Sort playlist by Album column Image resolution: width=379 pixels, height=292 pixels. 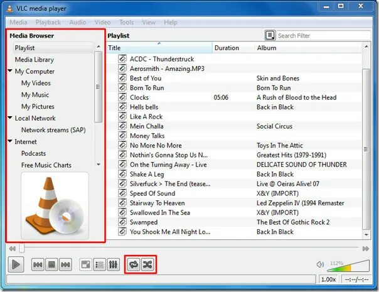click(308, 48)
